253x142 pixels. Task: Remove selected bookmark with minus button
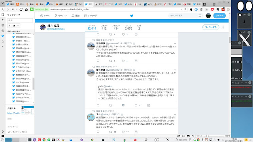click(18, 26)
